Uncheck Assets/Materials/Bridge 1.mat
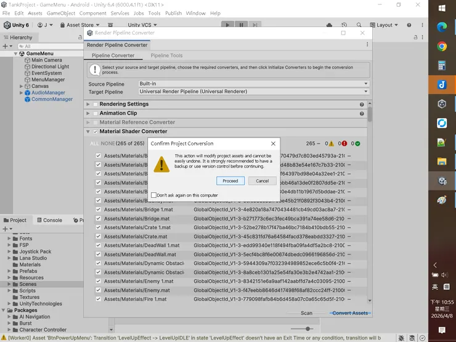The image size is (456, 342). pyautogui.click(x=99, y=210)
